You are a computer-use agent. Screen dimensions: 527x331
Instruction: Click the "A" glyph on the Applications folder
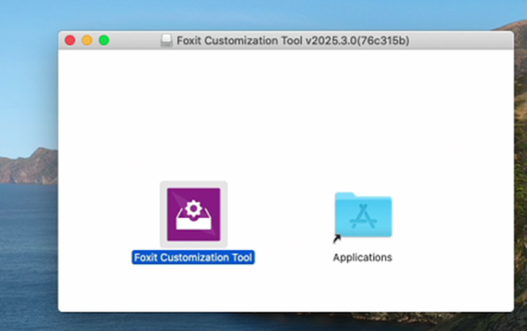point(363,218)
